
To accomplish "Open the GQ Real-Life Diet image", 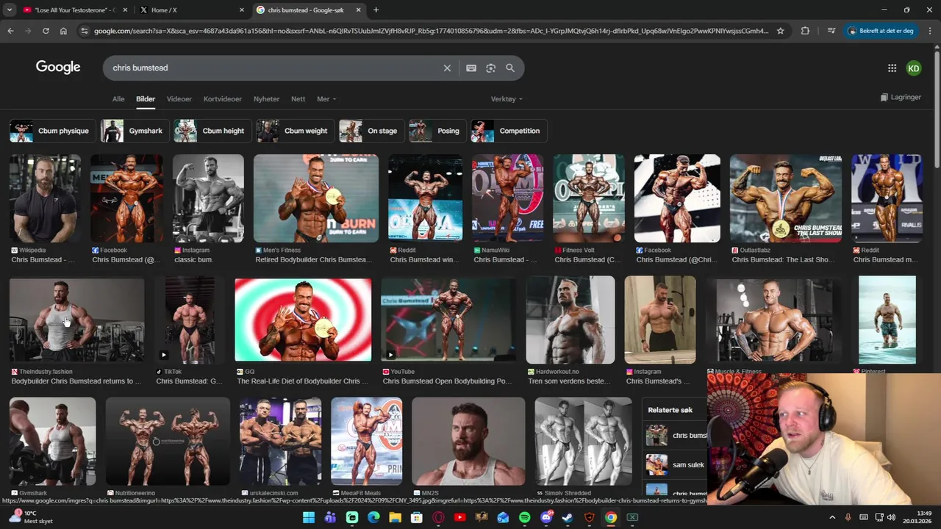I will (303, 320).
